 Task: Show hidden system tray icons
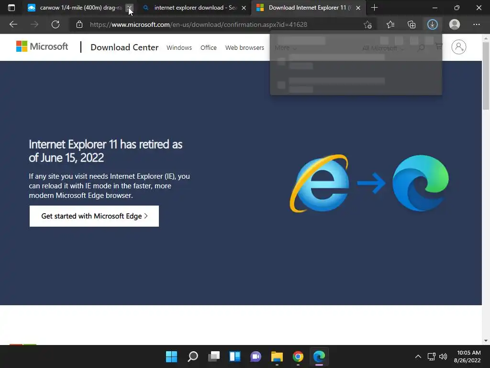(x=418, y=356)
